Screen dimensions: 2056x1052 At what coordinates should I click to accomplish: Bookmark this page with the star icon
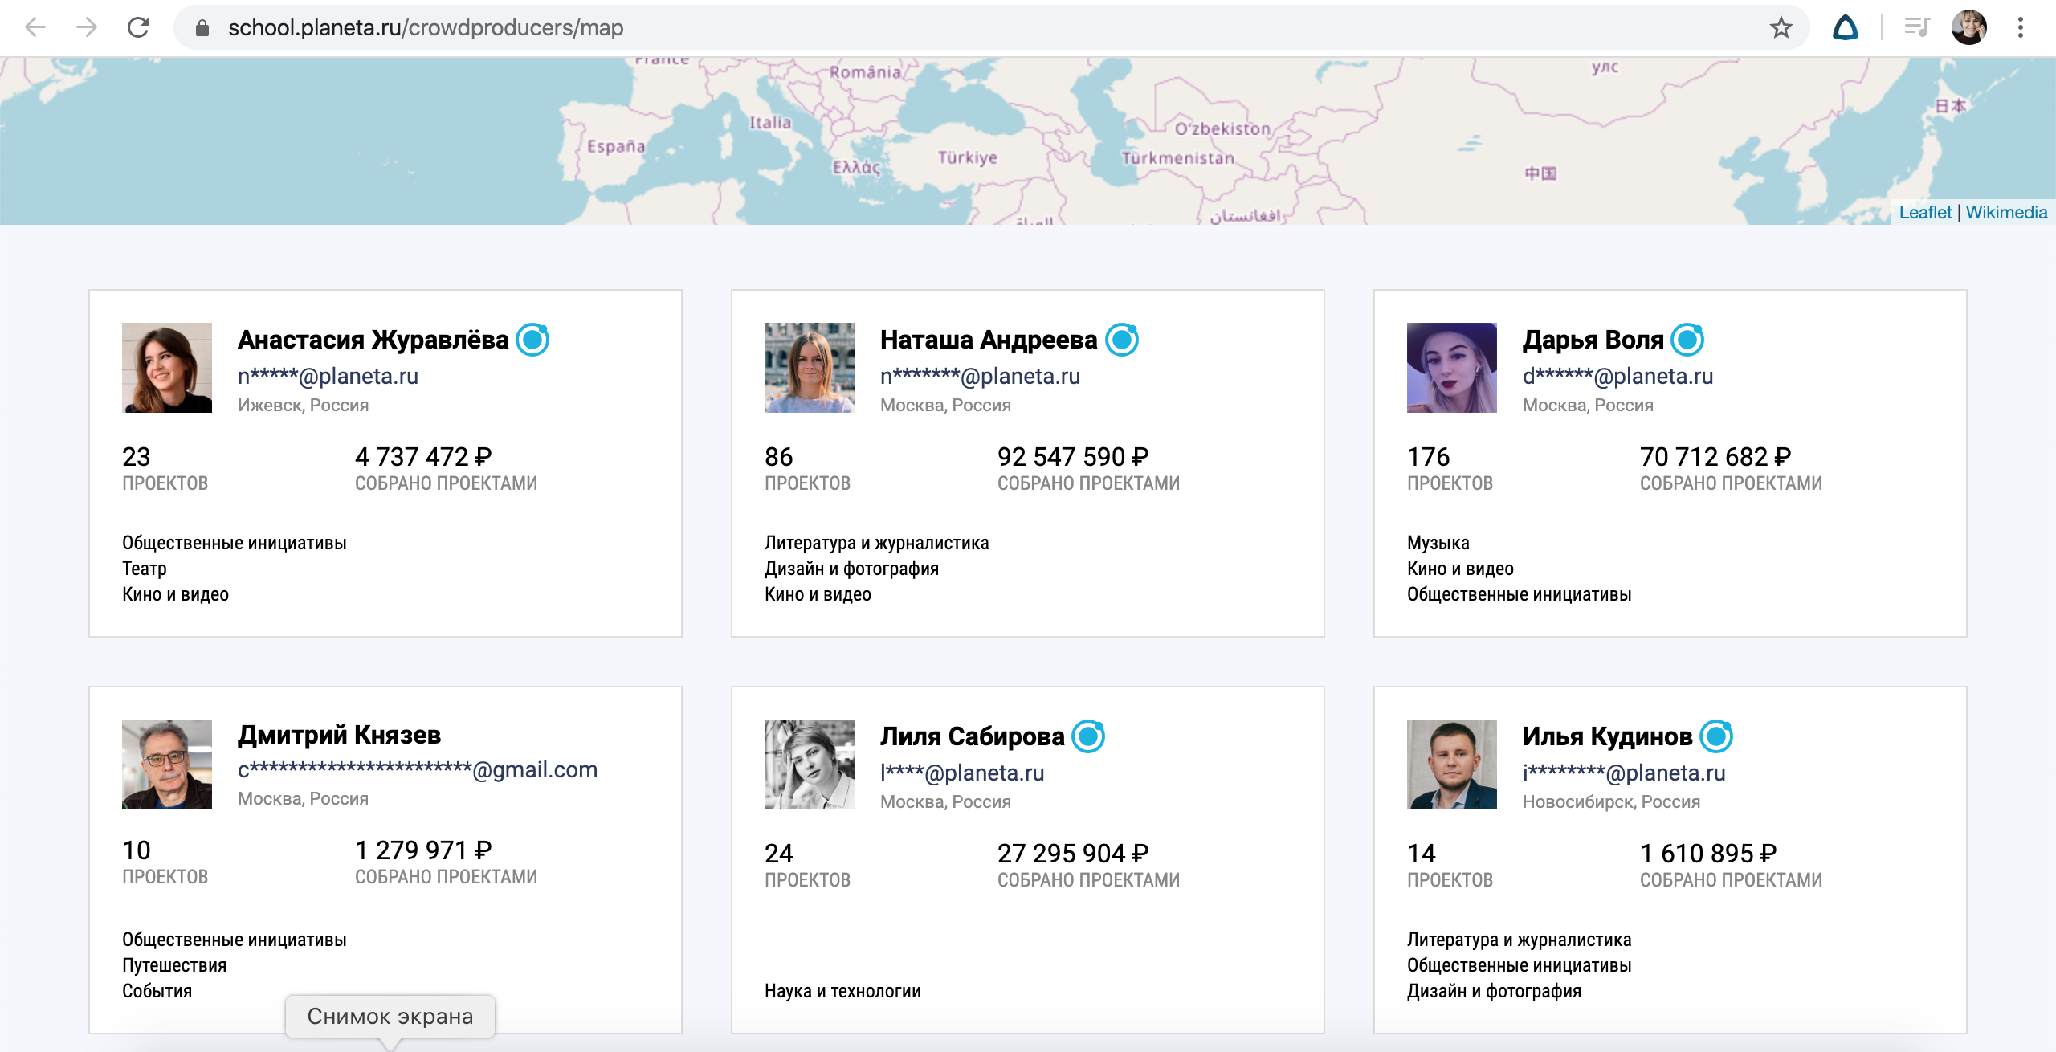(x=1781, y=28)
